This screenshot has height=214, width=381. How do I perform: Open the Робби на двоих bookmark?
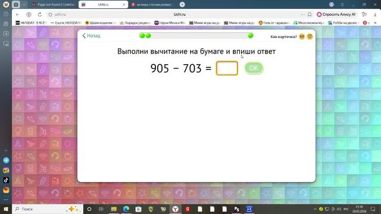pos(343,23)
